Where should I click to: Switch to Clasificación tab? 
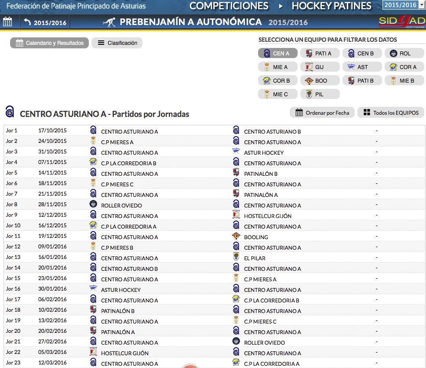(117, 43)
